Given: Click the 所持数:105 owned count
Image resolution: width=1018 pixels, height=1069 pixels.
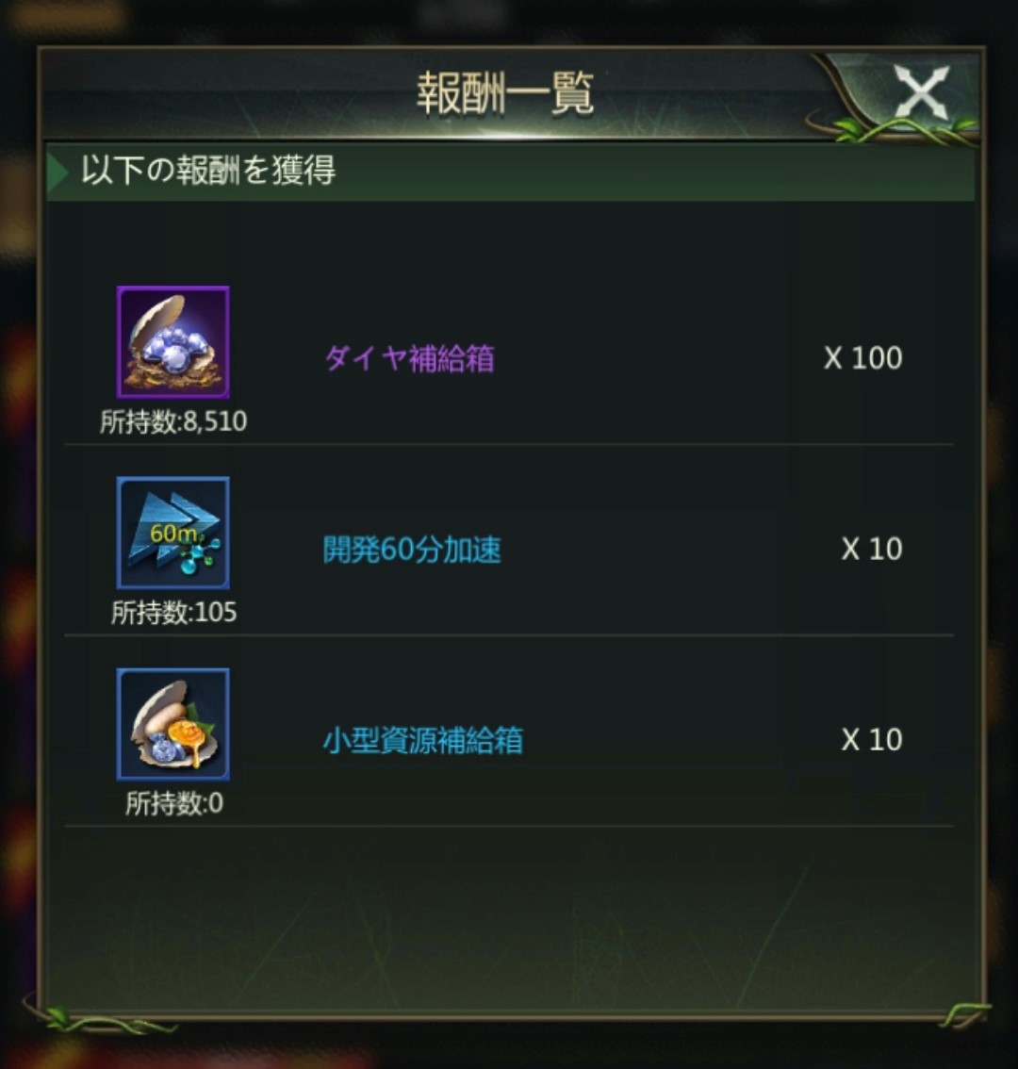Looking at the screenshot, I should (x=173, y=612).
